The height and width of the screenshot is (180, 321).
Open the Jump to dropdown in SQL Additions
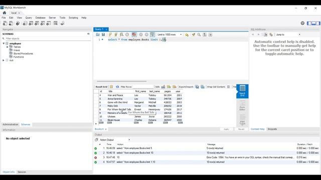coord(288,34)
